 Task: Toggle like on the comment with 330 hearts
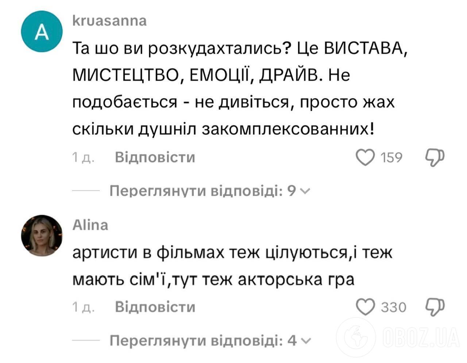(x=366, y=307)
